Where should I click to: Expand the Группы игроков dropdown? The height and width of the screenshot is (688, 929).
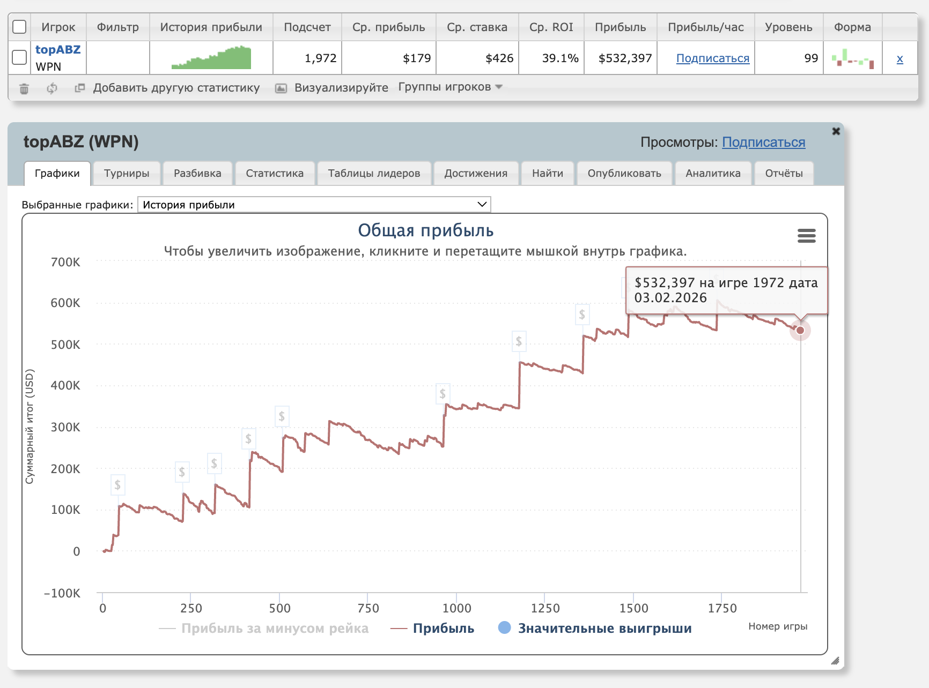pyautogui.click(x=450, y=87)
